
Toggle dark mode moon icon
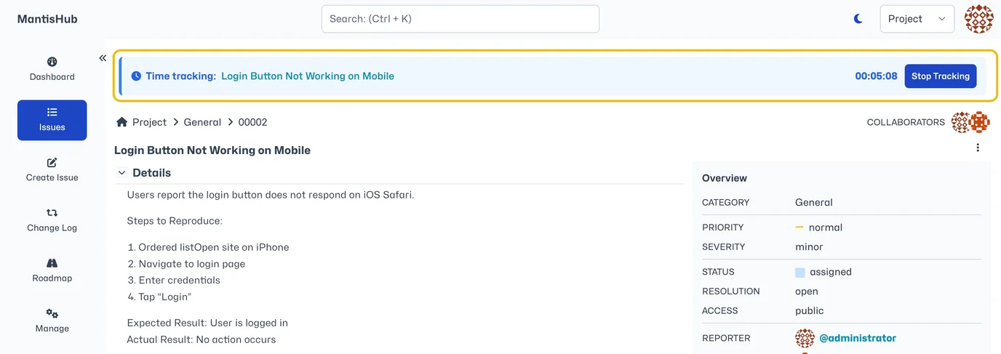click(858, 19)
